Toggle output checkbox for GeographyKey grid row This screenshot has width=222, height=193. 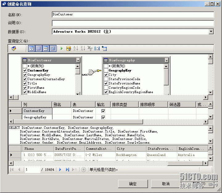(x=103, y=117)
